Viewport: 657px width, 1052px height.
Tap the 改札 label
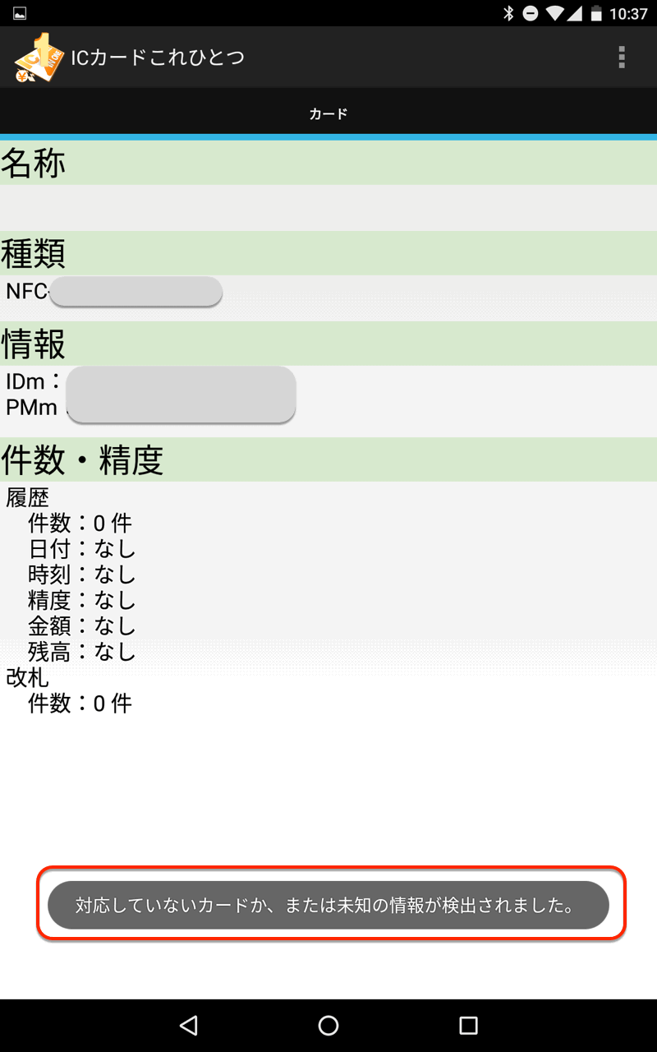pos(28,677)
